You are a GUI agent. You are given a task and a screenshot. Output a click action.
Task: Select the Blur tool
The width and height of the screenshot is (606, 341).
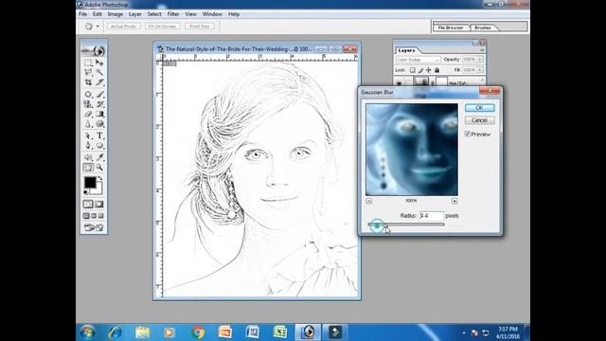[88, 124]
